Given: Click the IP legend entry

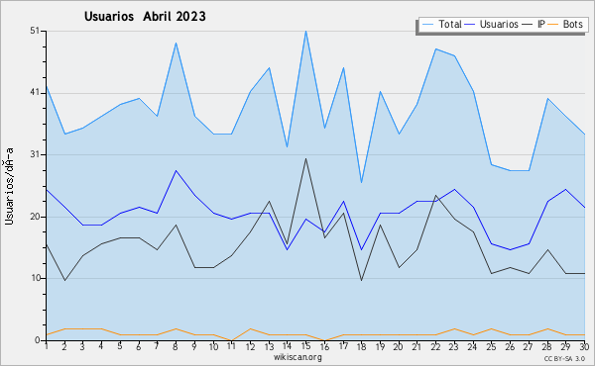Looking at the screenshot, I should pyautogui.click(x=534, y=24).
